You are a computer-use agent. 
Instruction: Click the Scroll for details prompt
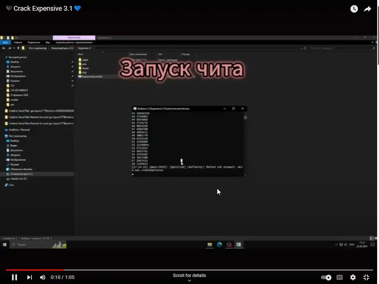click(x=189, y=275)
